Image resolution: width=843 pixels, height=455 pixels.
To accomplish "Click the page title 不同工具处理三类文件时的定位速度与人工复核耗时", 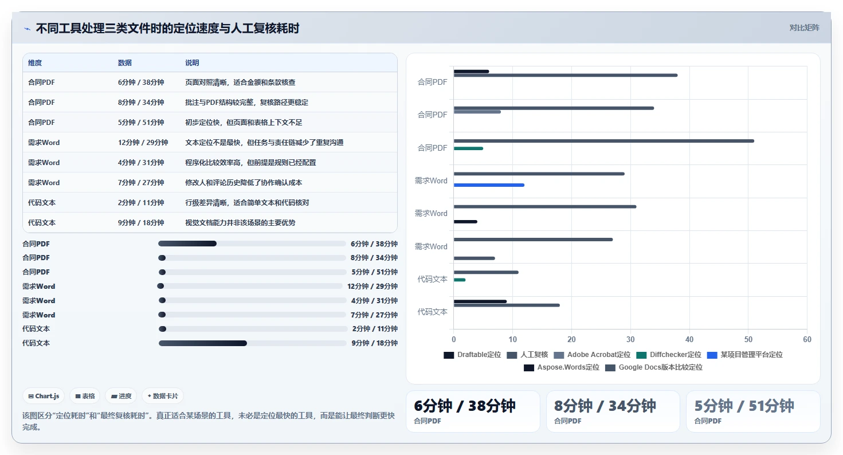I will 167,29.
